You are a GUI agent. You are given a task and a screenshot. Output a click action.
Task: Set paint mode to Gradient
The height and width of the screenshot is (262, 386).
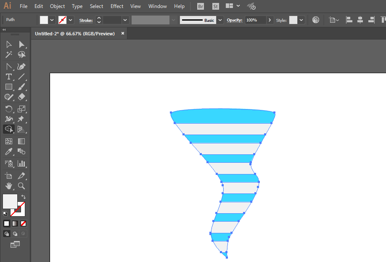click(x=15, y=223)
